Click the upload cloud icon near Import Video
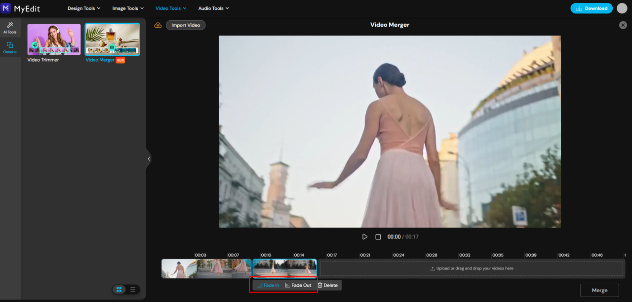 click(x=158, y=25)
